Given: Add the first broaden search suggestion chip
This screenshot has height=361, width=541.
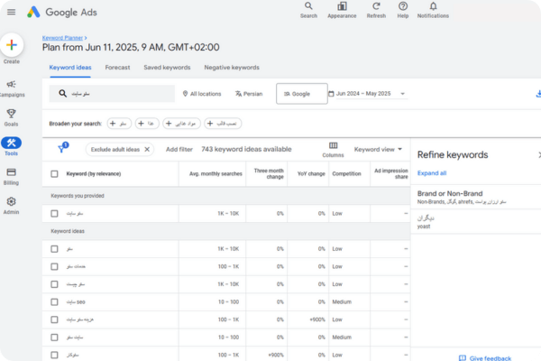Looking at the screenshot, I should pyautogui.click(x=119, y=124).
